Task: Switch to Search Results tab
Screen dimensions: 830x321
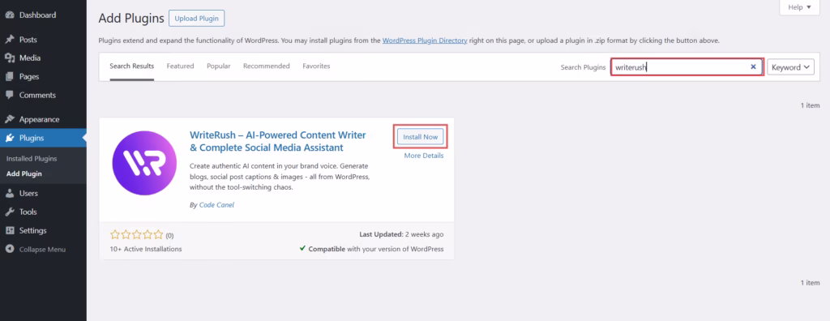Action: [132, 66]
